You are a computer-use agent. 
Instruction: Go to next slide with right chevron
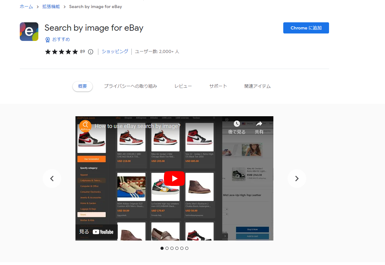pos(297,179)
